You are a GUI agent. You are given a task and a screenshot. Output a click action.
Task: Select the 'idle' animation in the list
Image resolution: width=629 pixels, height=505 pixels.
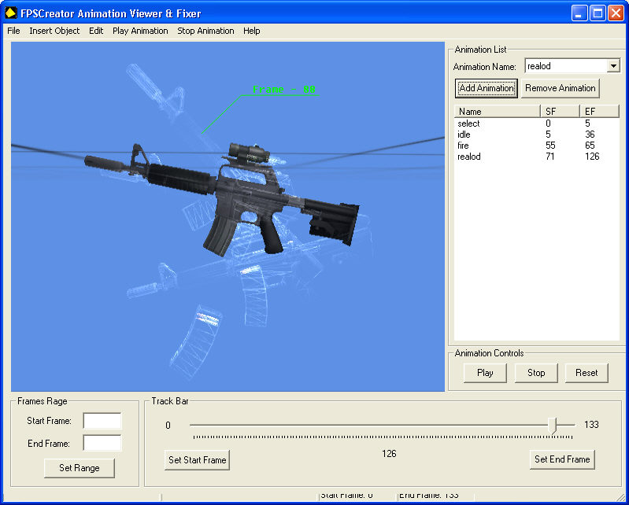[x=464, y=135]
